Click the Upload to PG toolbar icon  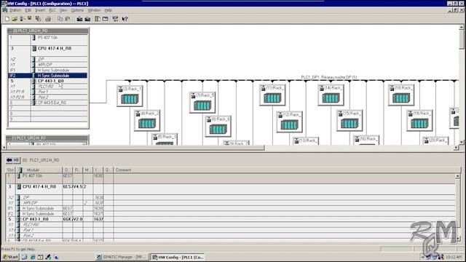click(87, 19)
